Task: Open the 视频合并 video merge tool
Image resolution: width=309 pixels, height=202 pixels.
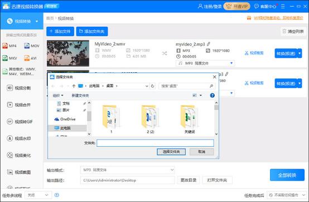Action: coord(19,105)
